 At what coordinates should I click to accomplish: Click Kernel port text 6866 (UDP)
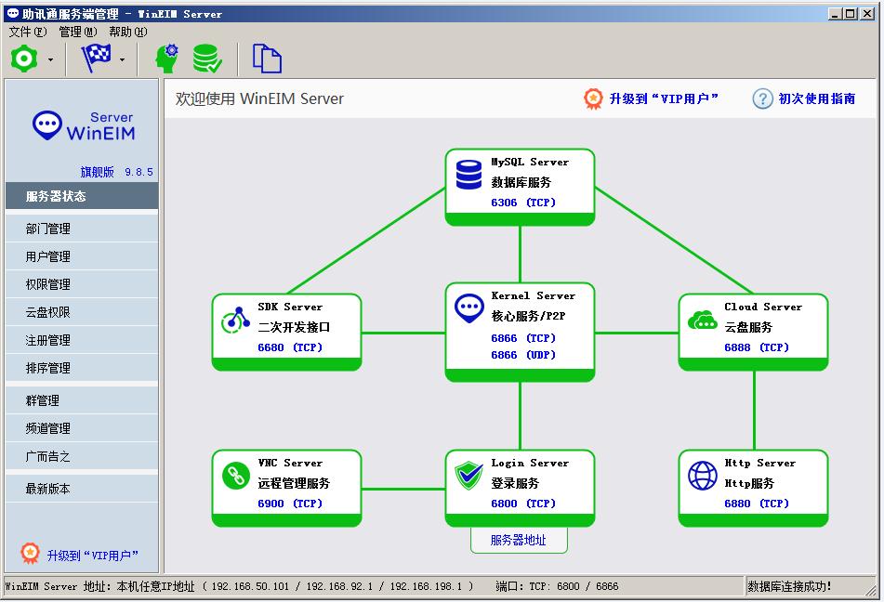pyautogui.click(x=523, y=355)
